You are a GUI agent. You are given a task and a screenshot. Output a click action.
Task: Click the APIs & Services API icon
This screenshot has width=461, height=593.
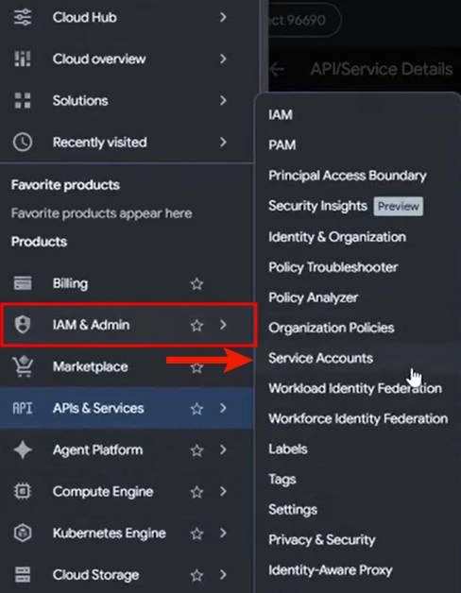(23, 408)
